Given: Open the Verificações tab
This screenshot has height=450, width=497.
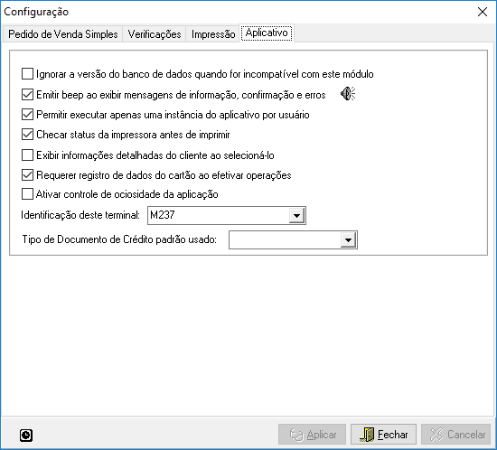Looking at the screenshot, I should (155, 34).
